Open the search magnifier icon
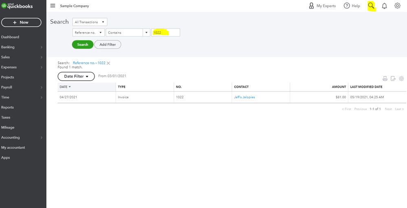This screenshot has width=407, height=208. tap(371, 6)
